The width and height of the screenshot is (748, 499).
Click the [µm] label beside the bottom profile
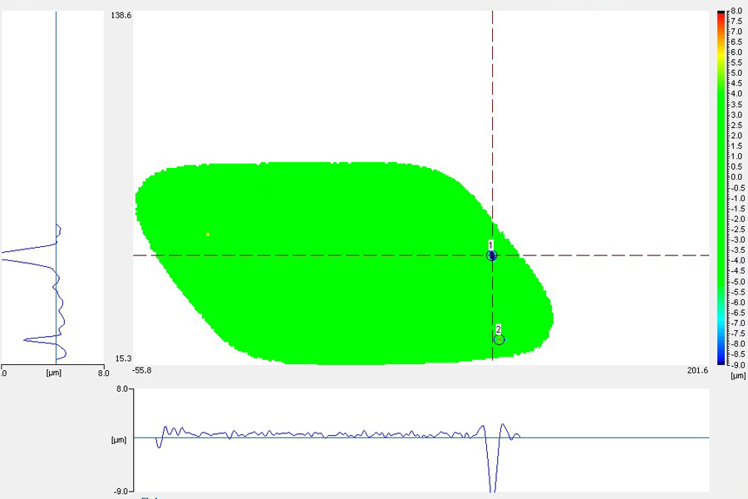119,438
